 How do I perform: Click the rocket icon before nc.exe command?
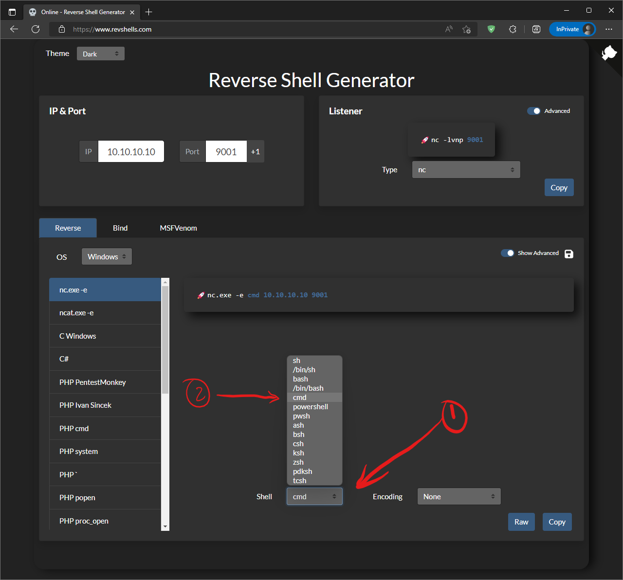click(x=201, y=295)
